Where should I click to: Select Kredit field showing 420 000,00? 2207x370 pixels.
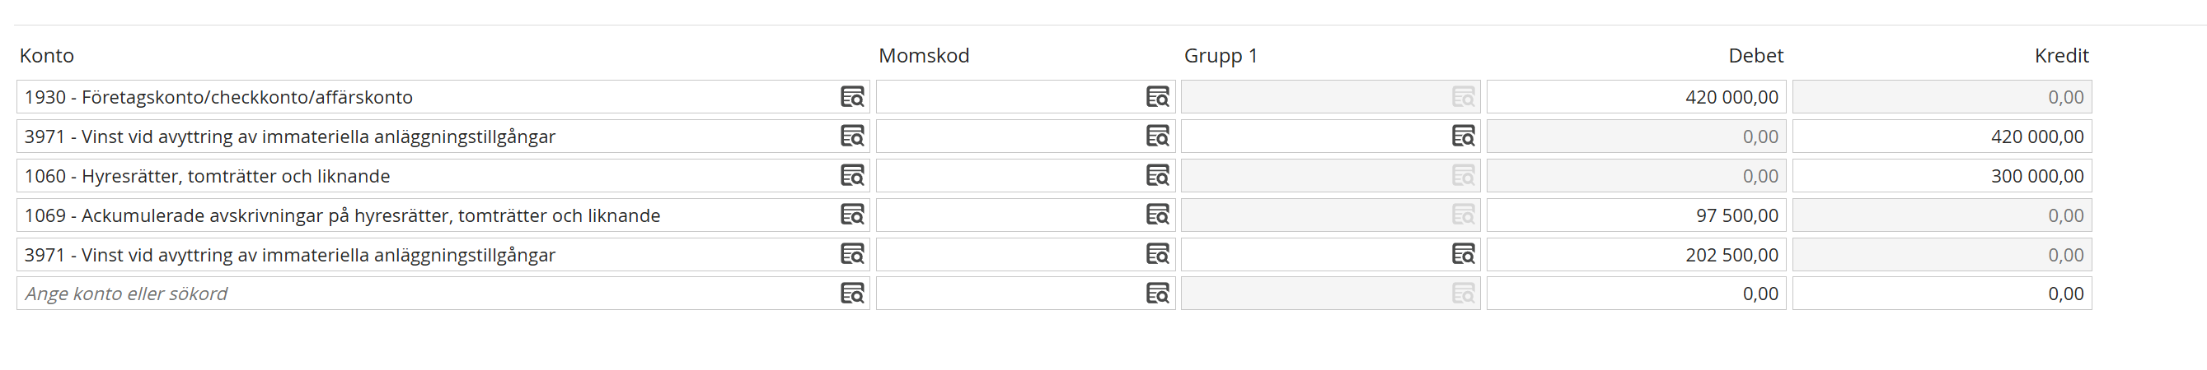point(1941,136)
